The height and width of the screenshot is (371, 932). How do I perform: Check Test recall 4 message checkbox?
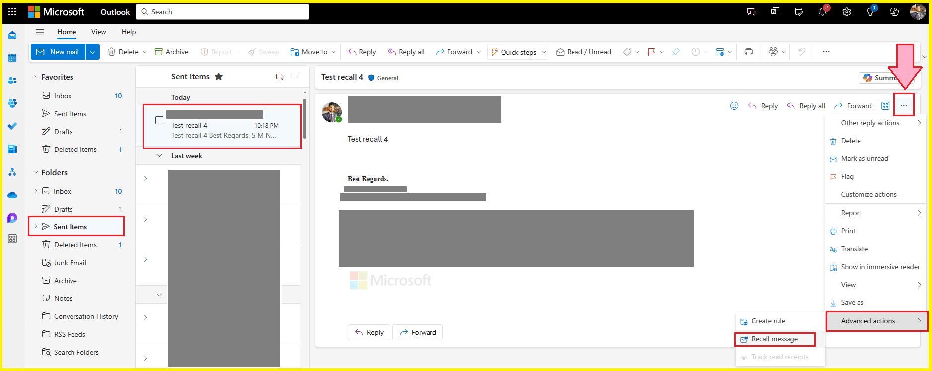click(x=159, y=120)
